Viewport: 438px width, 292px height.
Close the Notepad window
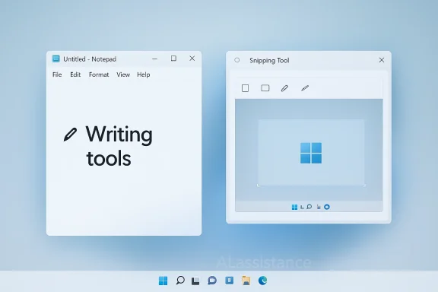[x=192, y=58]
